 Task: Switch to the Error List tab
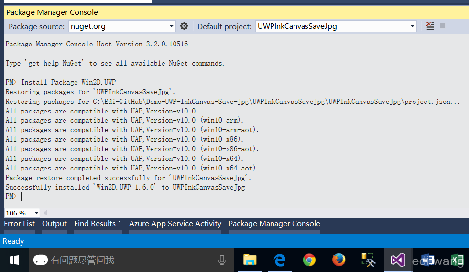20,224
